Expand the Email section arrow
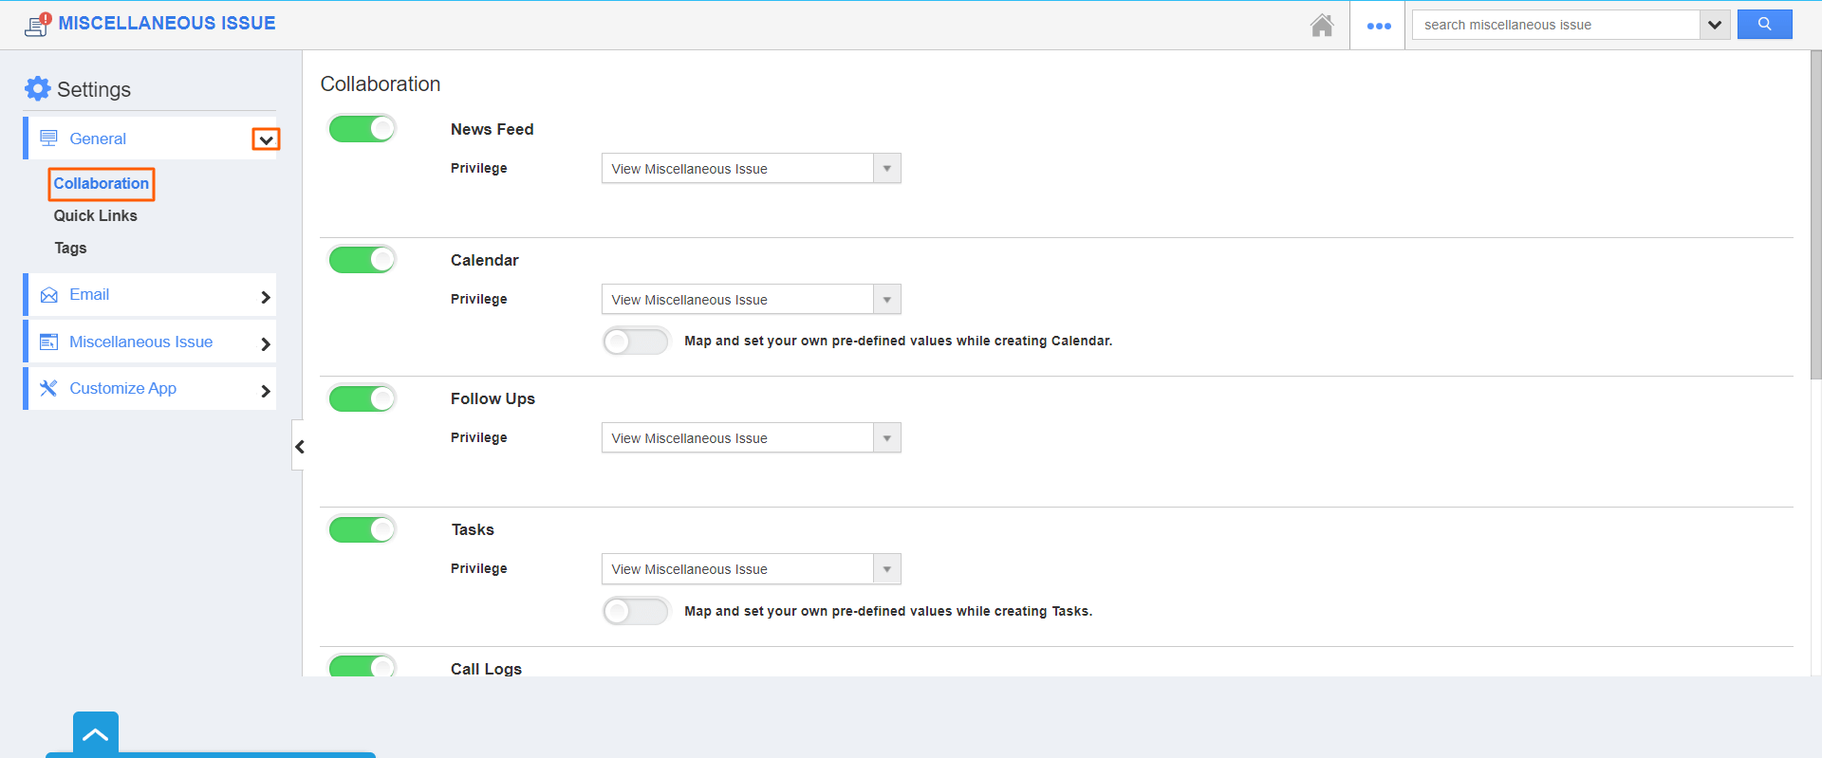1822x758 pixels. 266,297
